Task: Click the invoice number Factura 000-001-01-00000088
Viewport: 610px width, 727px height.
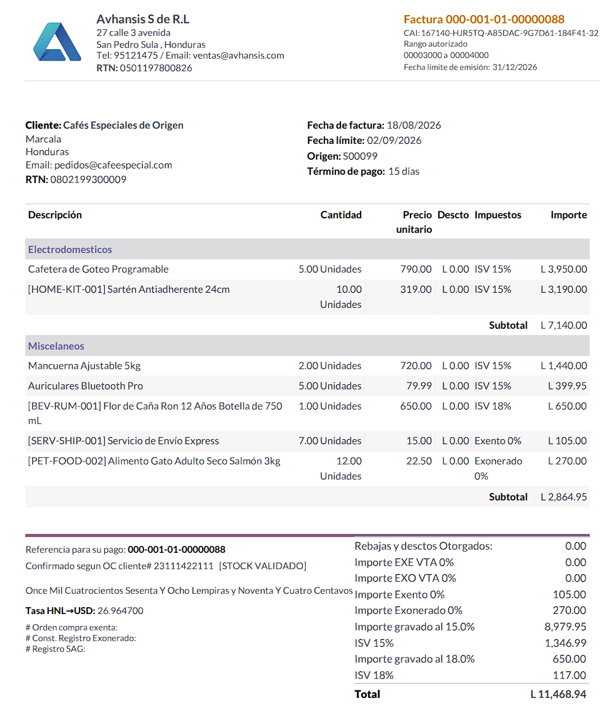Action: 484,20
